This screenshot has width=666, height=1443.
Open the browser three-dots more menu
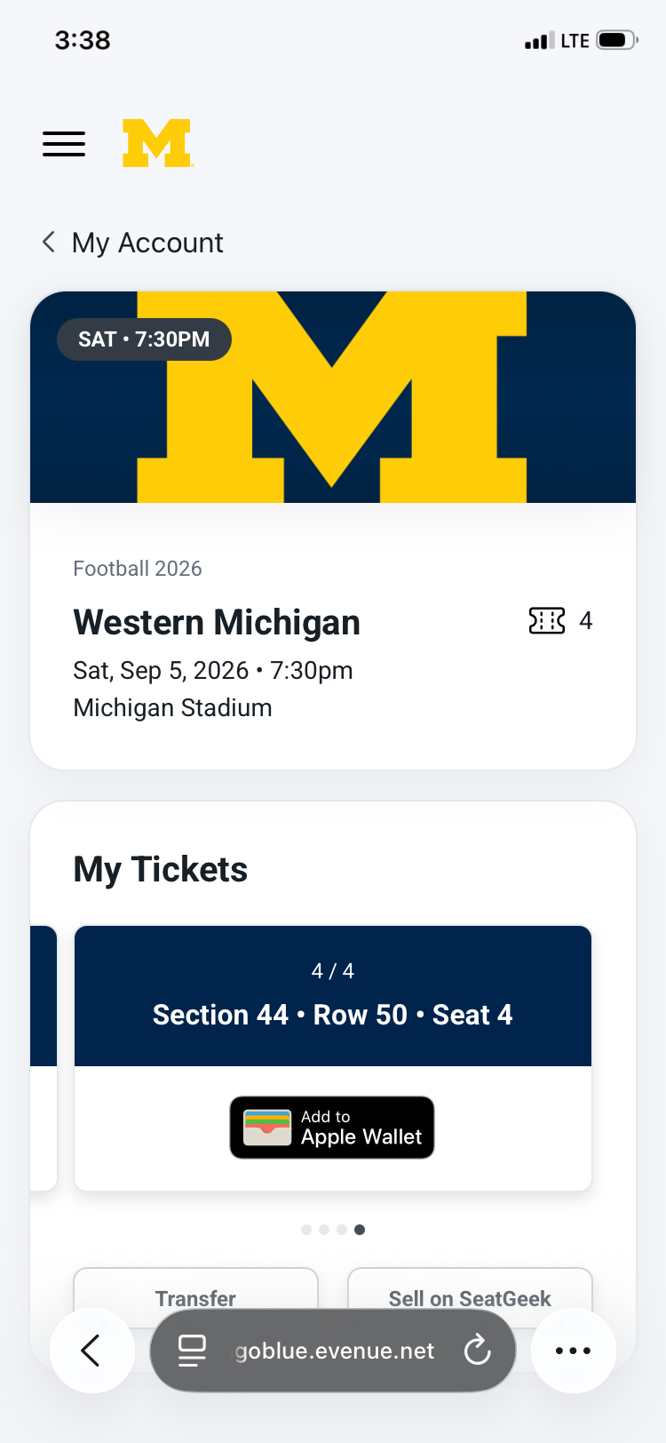[x=573, y=1351]
